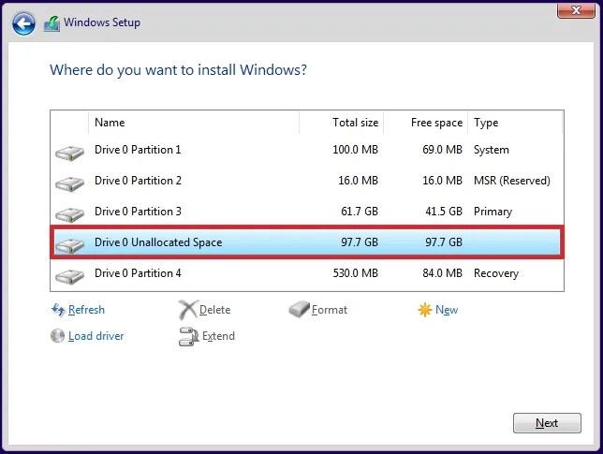Click drive icon for Drive 0 Partition 2
This screenshot has width=603, height=454.
[69, 183]
